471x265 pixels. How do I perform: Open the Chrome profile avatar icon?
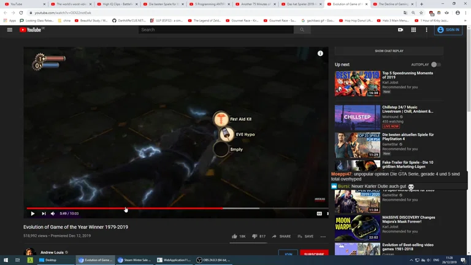tap(458, 13)
